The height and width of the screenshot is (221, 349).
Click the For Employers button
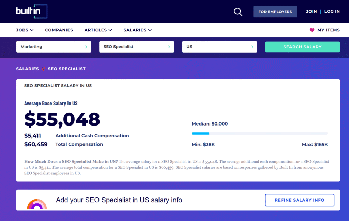pyautogui.click(x=275, y=12)
